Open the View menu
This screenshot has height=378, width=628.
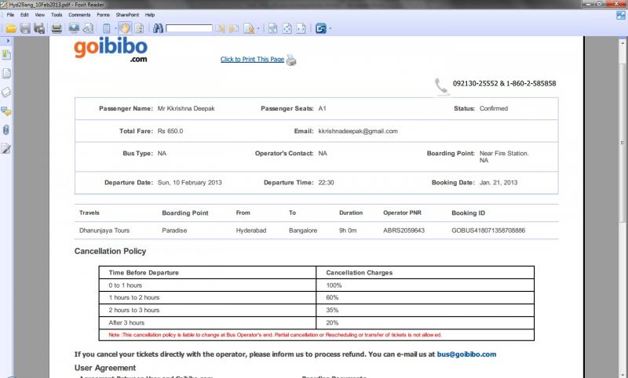tap(40, 15)
